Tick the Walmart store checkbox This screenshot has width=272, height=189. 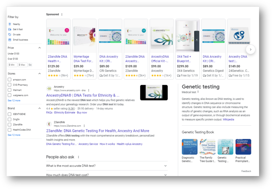10,90
